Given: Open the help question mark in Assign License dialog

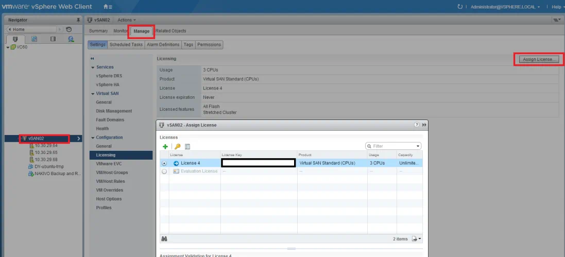Looking at the screenshot, I should (417, 125).
